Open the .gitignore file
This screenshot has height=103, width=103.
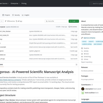[2, 51]
